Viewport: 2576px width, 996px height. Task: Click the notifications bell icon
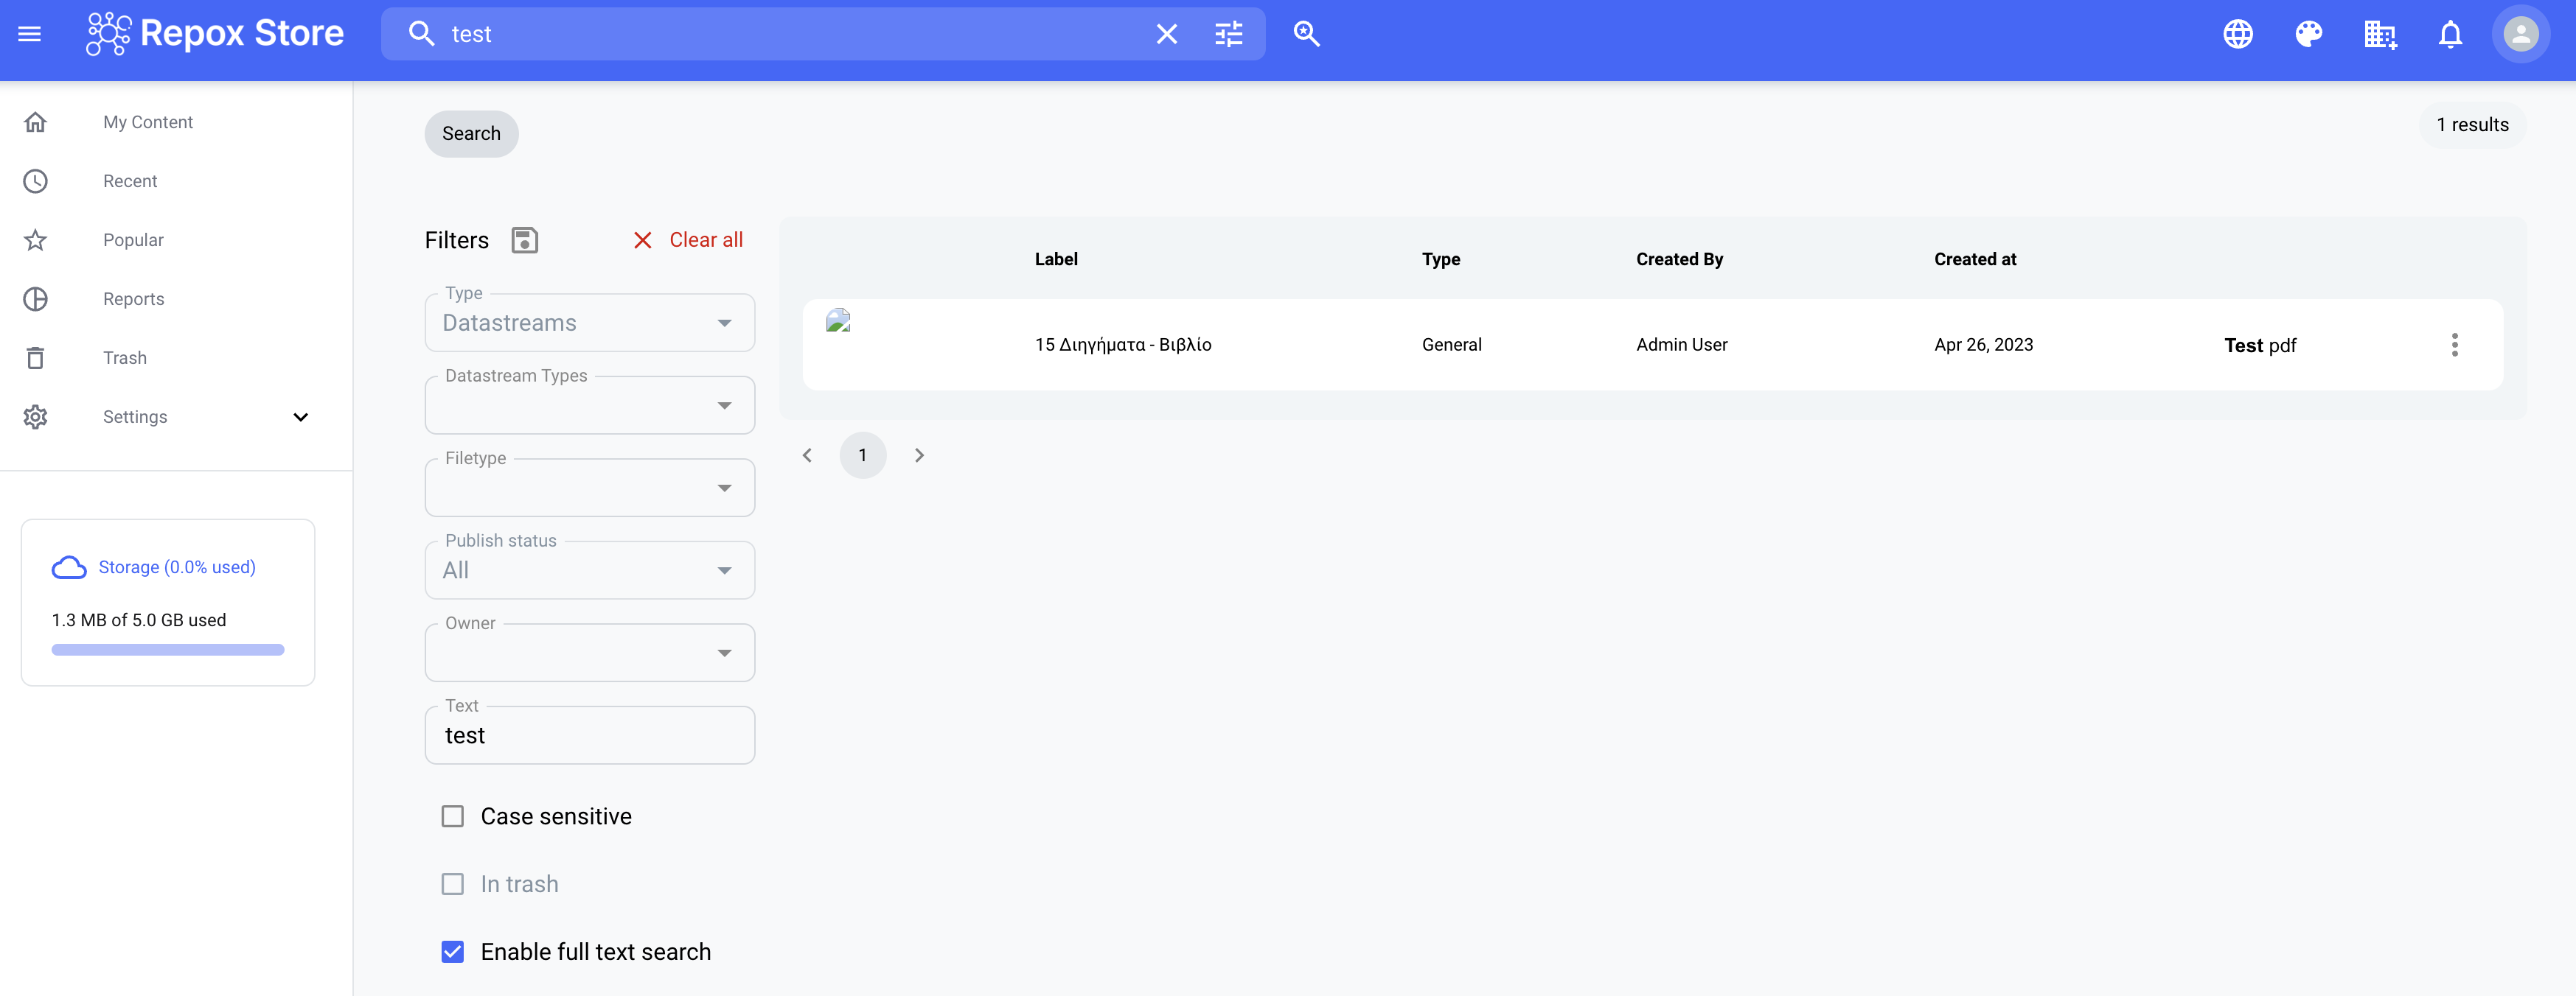pos(2450,33)
